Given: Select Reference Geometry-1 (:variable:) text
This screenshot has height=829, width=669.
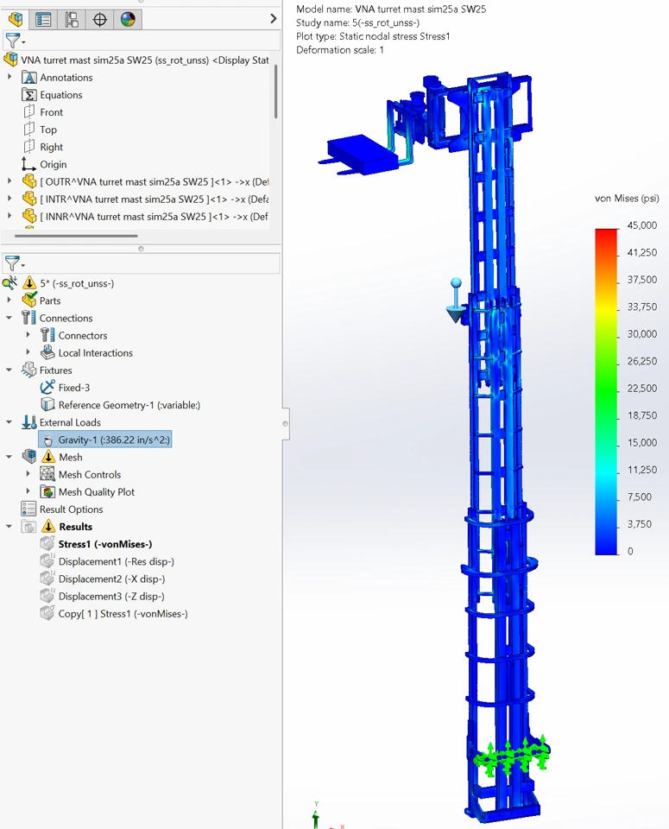Looking at the screenshot, I should (129, 405).
